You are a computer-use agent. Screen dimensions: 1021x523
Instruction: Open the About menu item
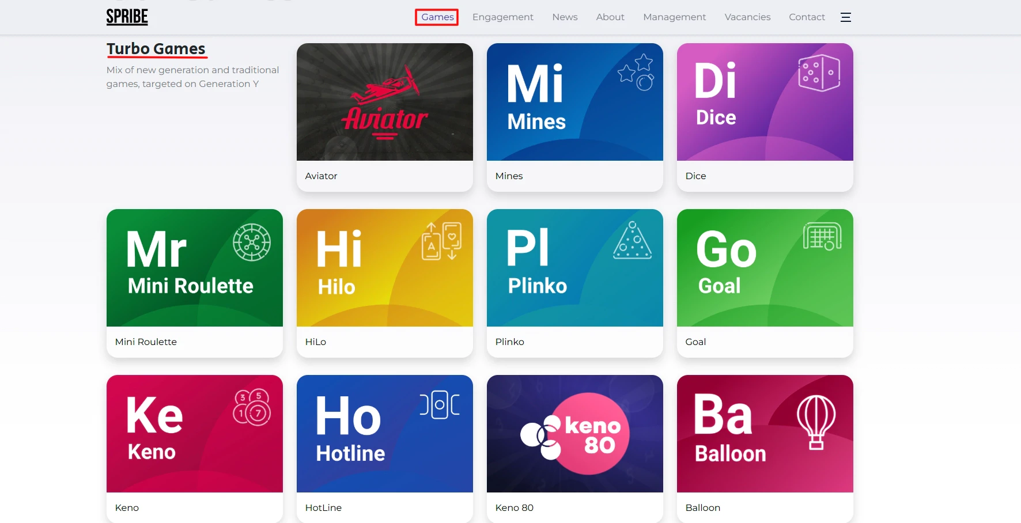610,17
